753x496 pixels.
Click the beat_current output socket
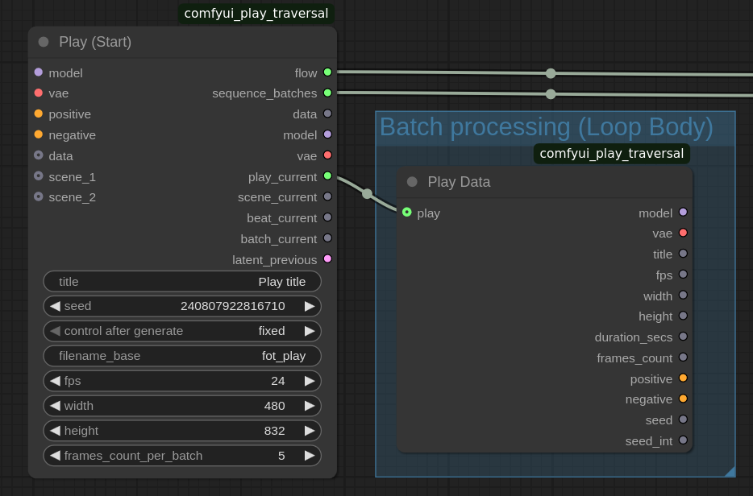327,217
